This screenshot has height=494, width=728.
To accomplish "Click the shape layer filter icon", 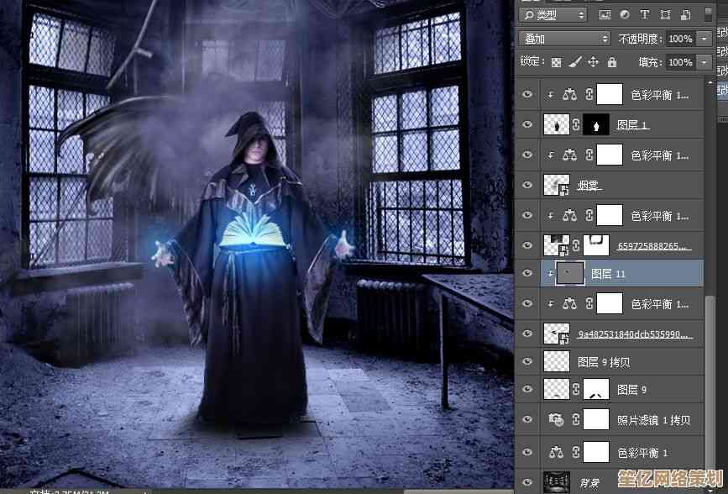I will tap(666, 15).
